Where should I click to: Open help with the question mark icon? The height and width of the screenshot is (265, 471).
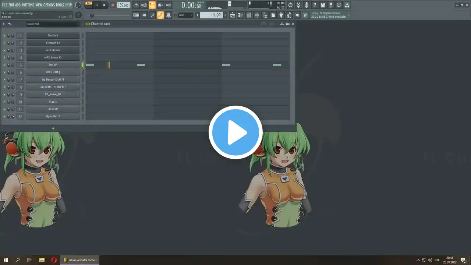(x=315, y=5)
